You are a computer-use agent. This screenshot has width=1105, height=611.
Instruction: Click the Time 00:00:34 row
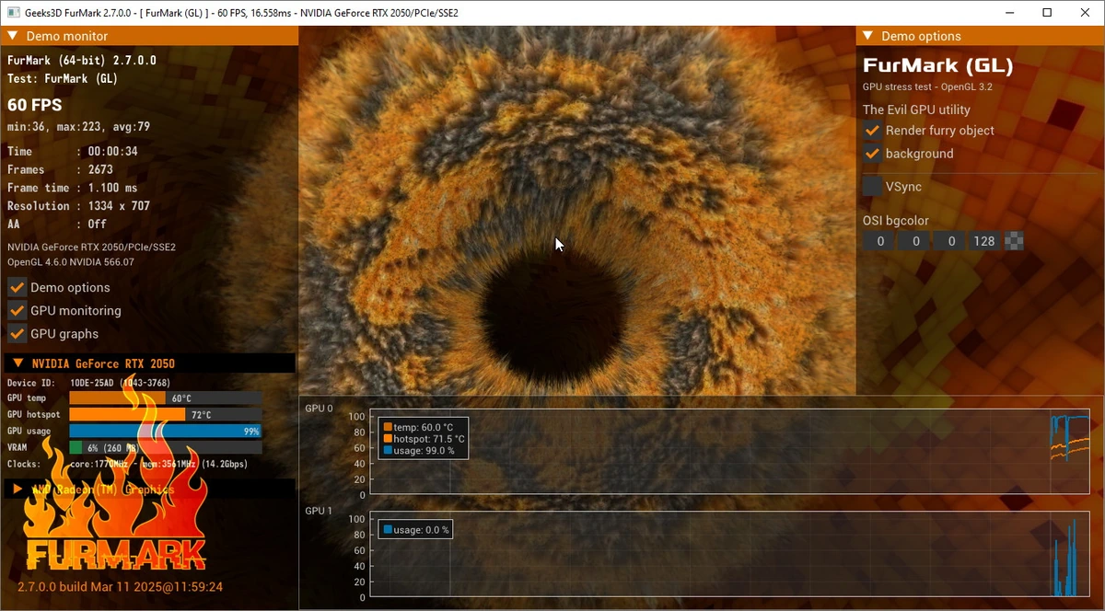pos(72,151)
